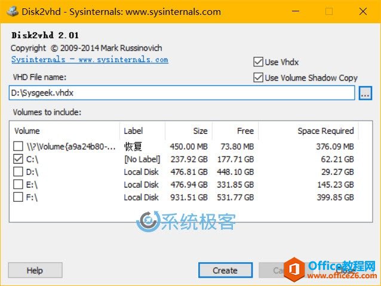The height and width of the screenshot is (286, 381).
Task: Select the 476.81 GB size cell
Action: [x=189, y=172]
